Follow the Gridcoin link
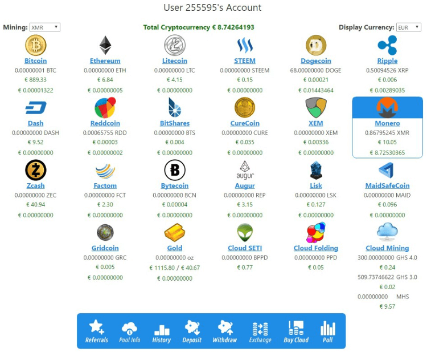This screenshot has width=427, height=352. coord(105,248)
